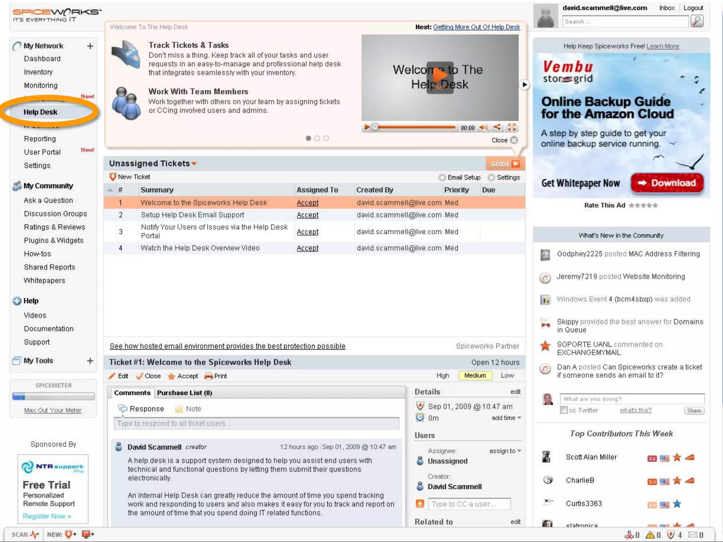Open Reporting in the sidebar
This screenshot has width=723, height=542.
40,139
